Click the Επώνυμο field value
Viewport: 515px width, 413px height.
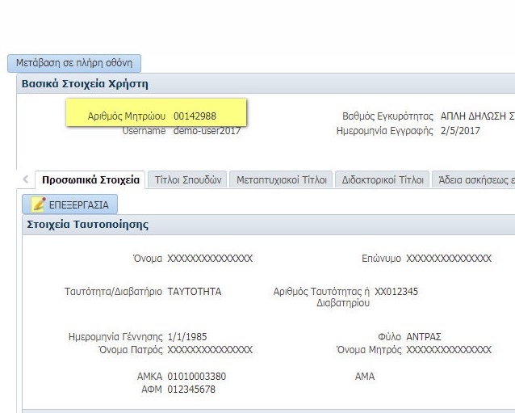pos(449,259)
